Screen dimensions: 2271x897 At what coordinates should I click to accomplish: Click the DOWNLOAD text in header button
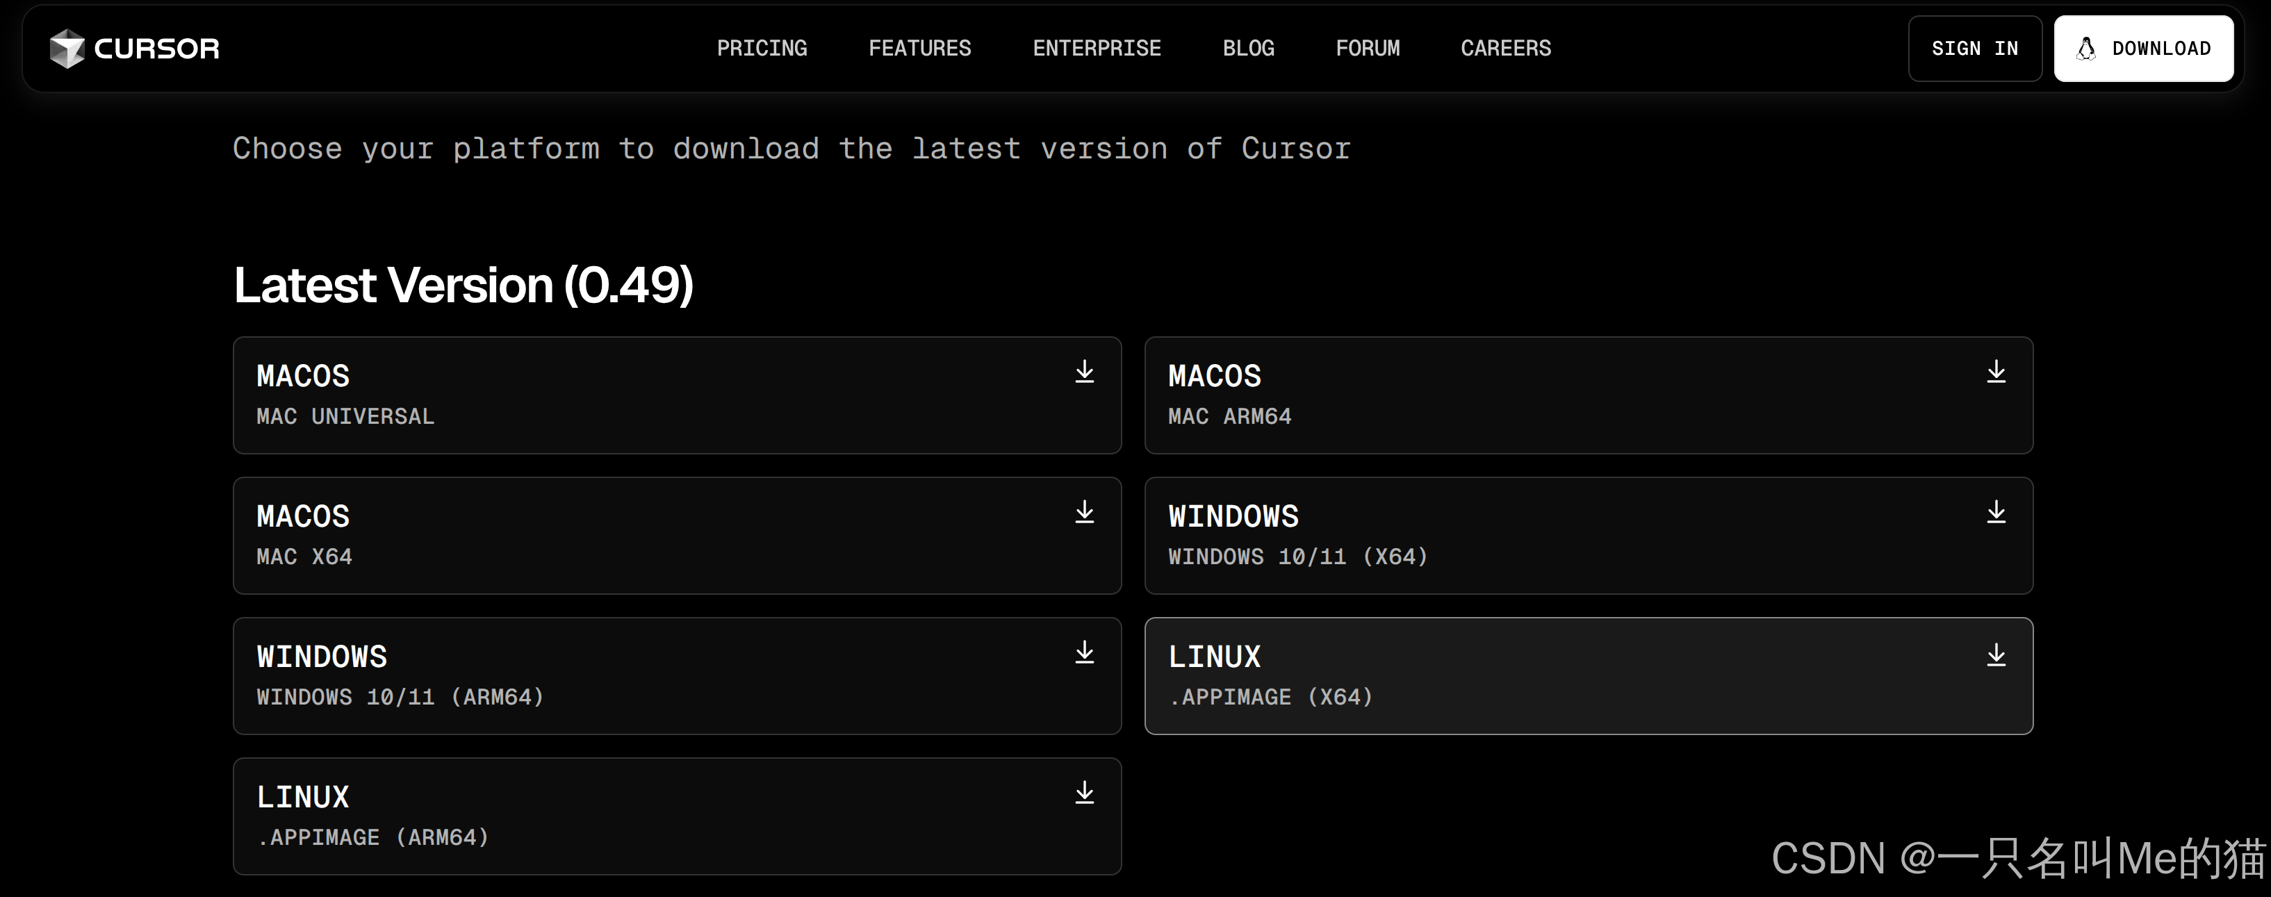coord(2162,49)
